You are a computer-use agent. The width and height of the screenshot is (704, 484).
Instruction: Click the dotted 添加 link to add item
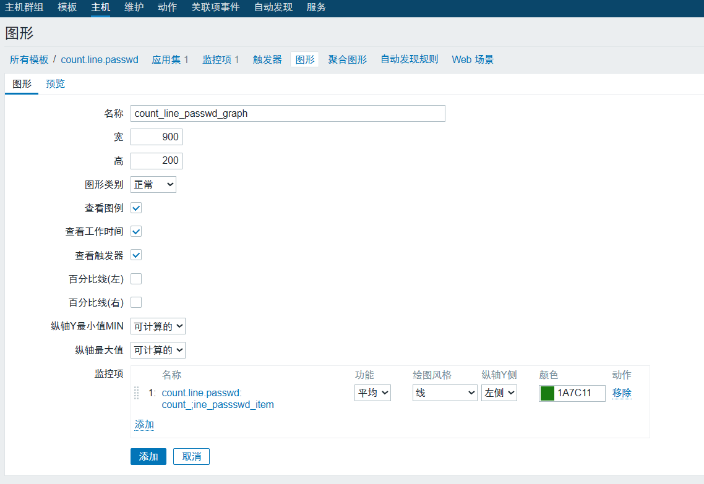point(144,424)
